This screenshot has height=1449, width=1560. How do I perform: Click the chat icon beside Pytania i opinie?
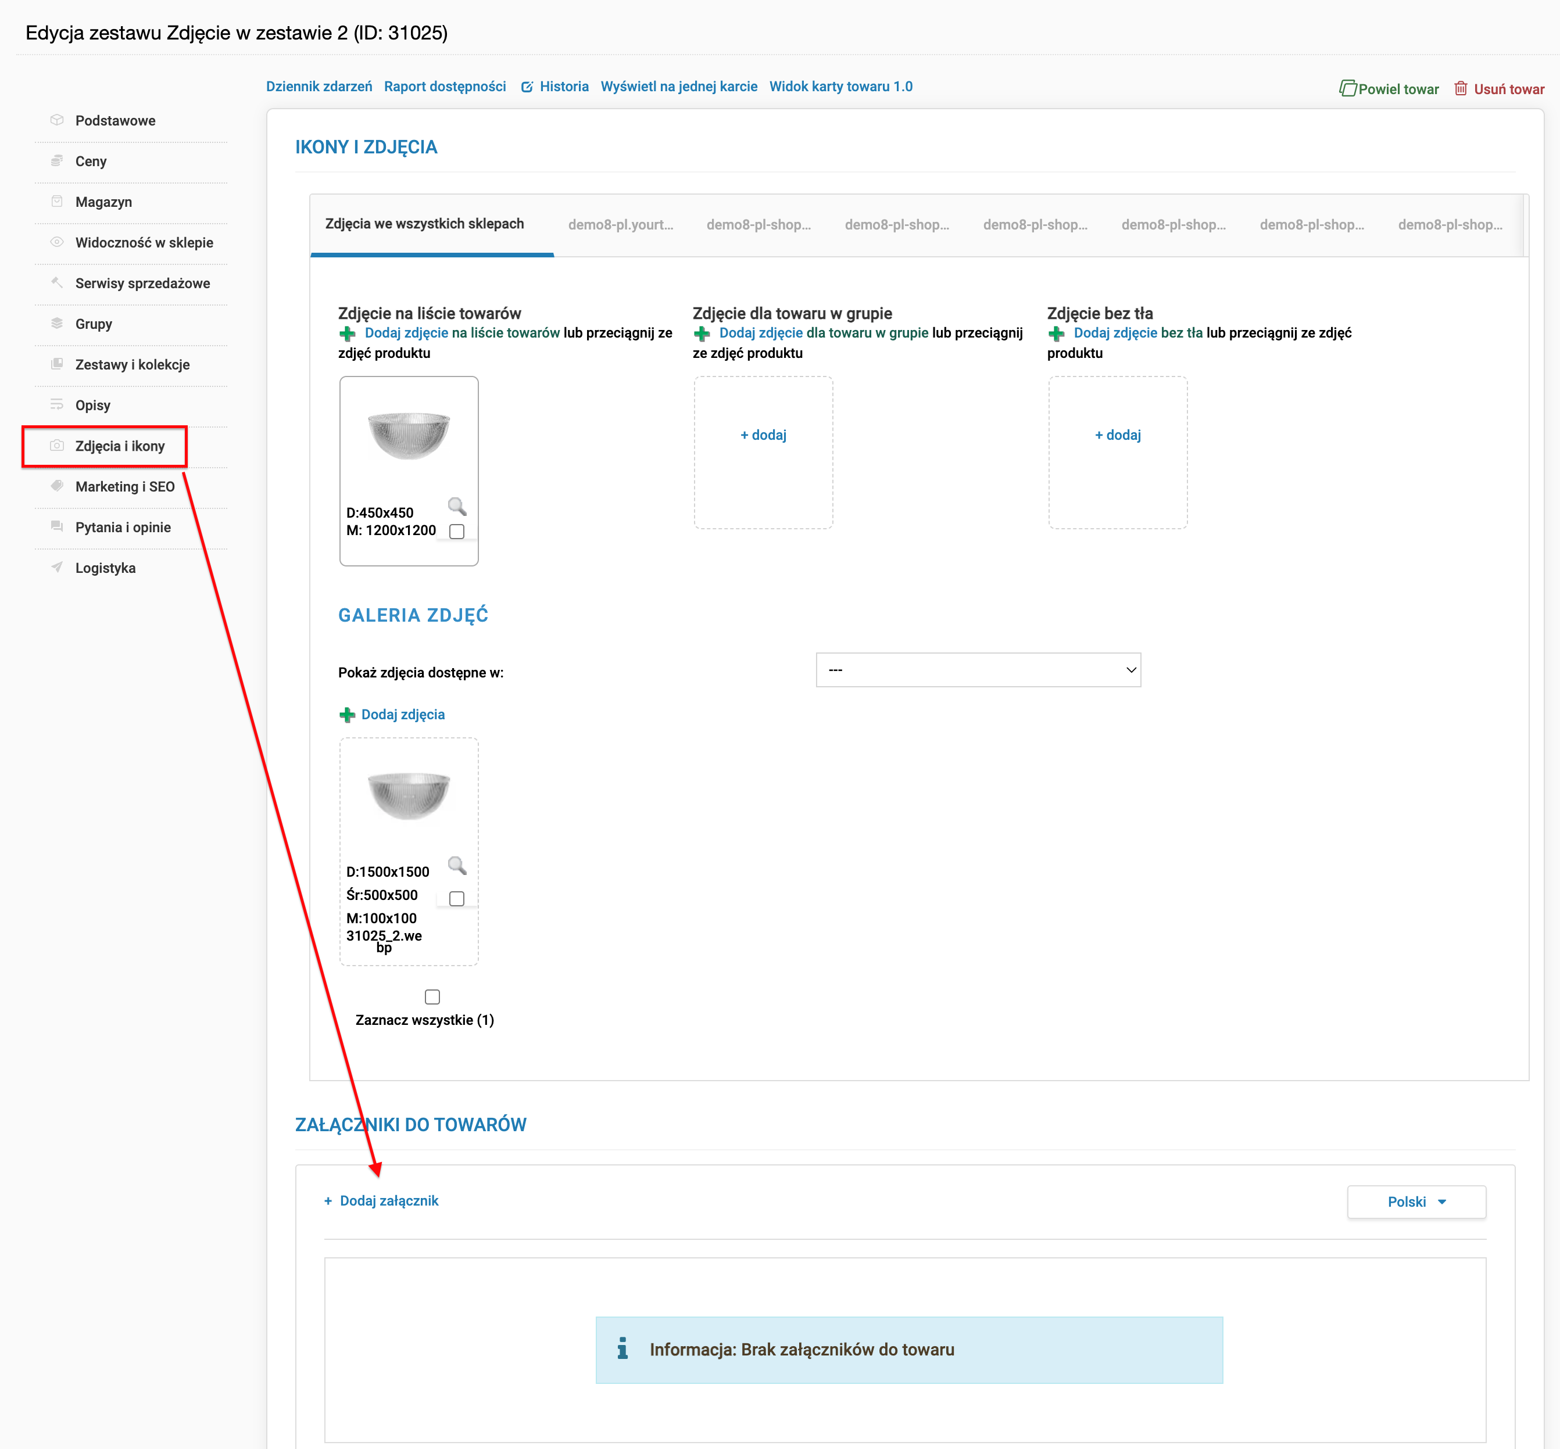[56, 526]
